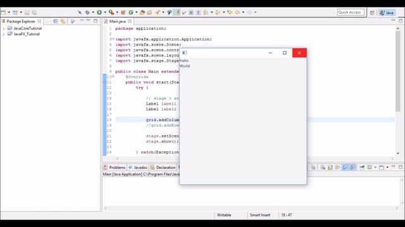Click the Previous Annotation icon
Screen dimensions: 405x227
[x=218, y=12]
